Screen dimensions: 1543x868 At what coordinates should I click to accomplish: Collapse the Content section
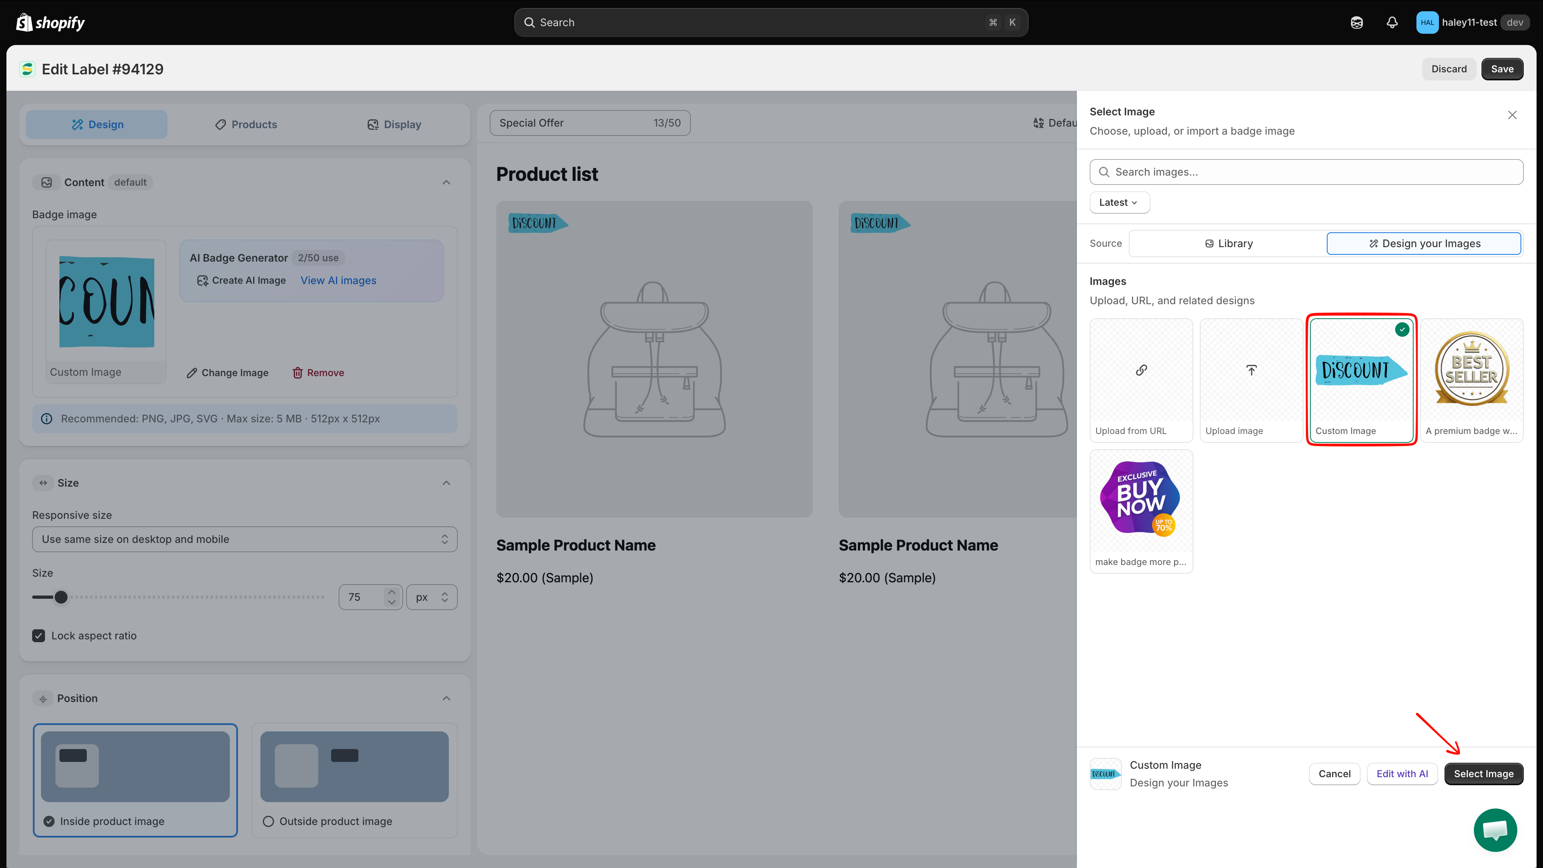pyautogui.click(x=446, y=182)
